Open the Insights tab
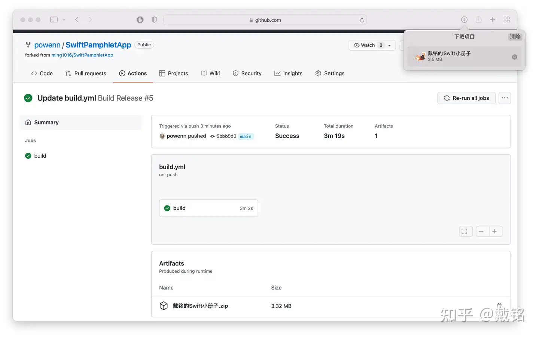The width and height of the screenshot is (539, 337). [288, 74]
